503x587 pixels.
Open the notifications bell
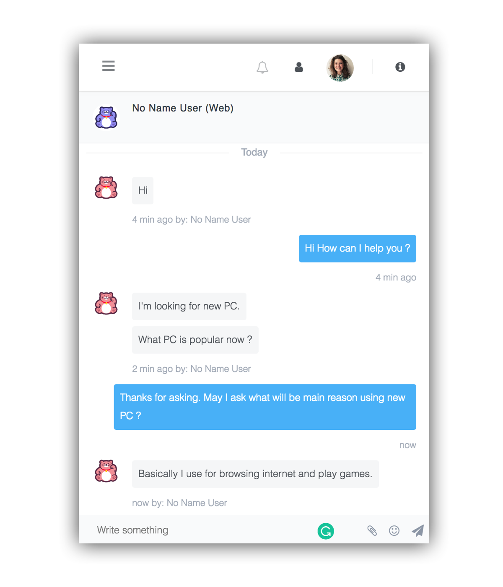(262, 67)
